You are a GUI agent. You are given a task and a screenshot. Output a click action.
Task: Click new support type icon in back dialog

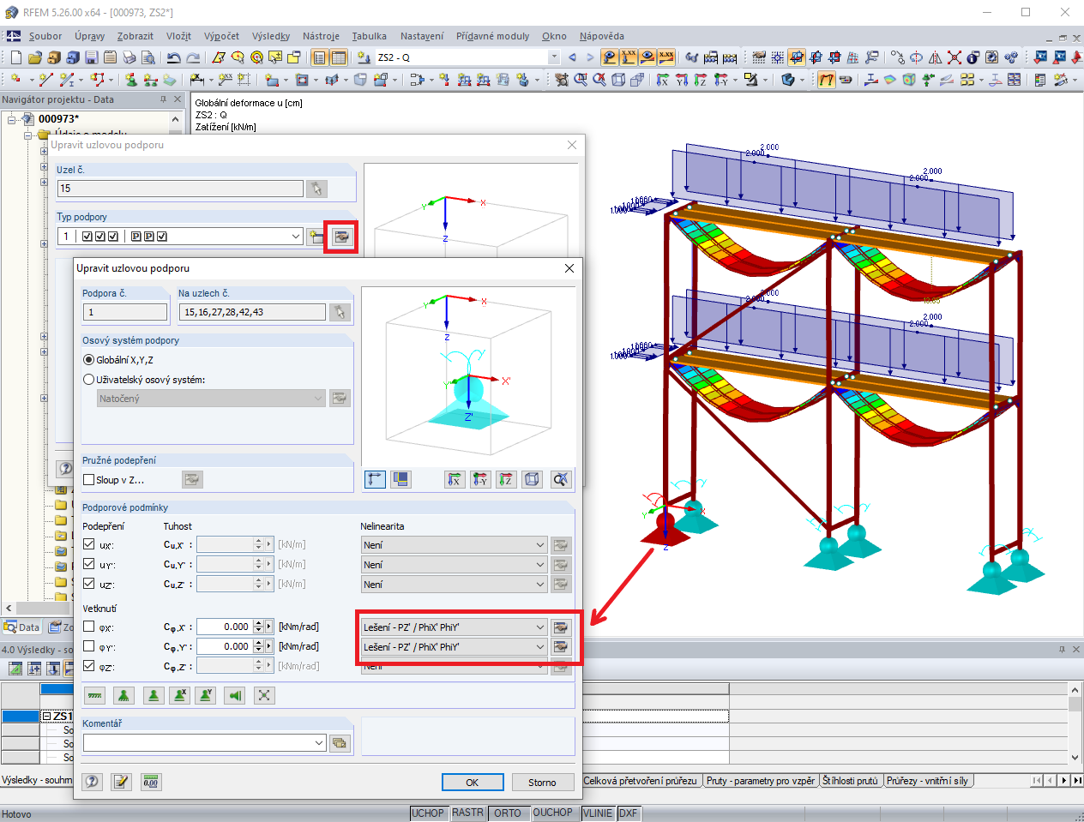pos(316,237)
